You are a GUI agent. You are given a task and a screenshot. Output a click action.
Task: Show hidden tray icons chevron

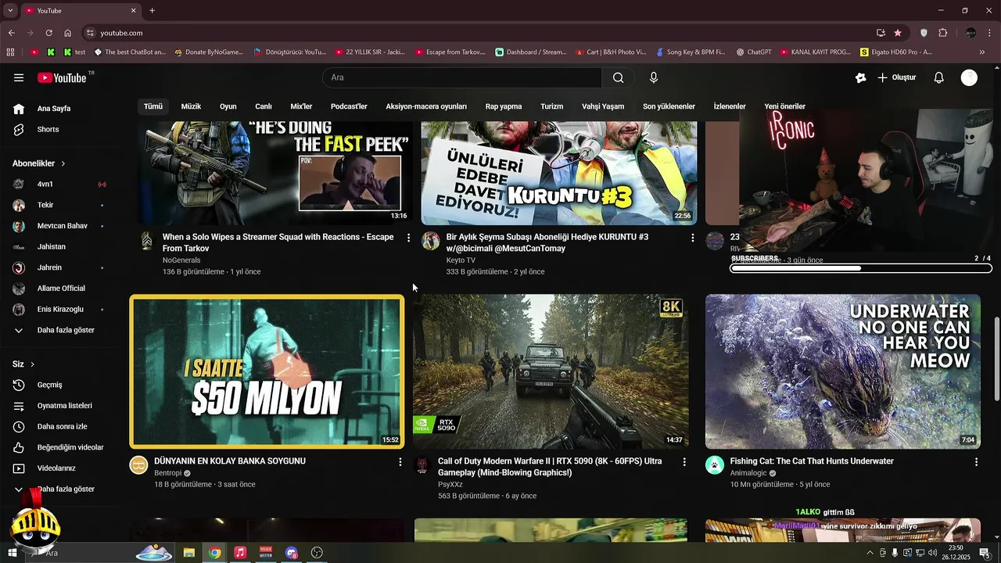point(870,553)
